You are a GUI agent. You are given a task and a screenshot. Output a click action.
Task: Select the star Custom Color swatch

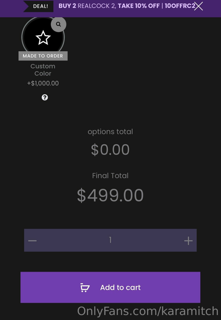(x=43, y=38)
